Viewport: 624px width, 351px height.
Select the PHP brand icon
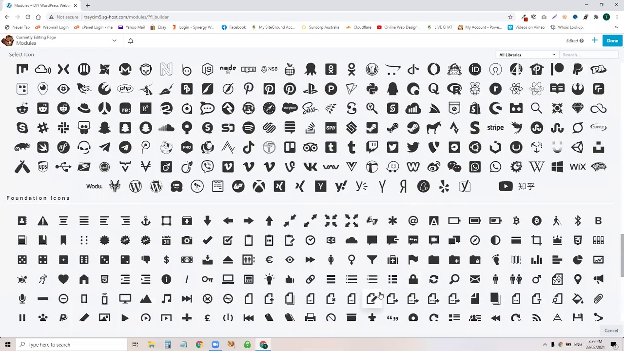click(x=125, y=89)
